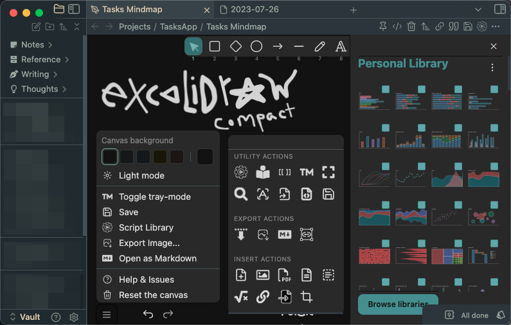Click the insert PDF icon
The height and width of the screenshot is (325, 511).
click(x=285, y=275)
